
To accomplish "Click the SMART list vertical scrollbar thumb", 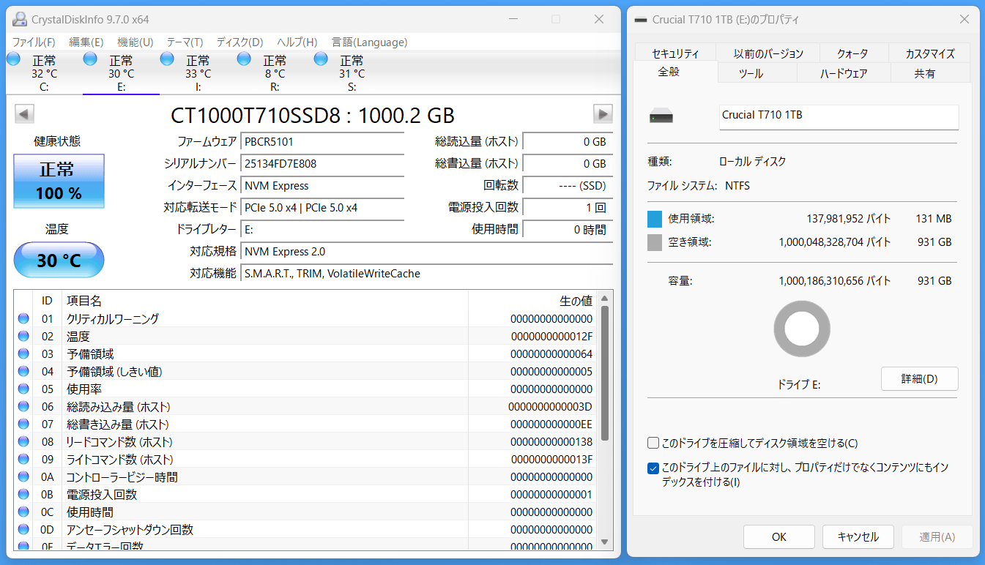I will 605,373.
